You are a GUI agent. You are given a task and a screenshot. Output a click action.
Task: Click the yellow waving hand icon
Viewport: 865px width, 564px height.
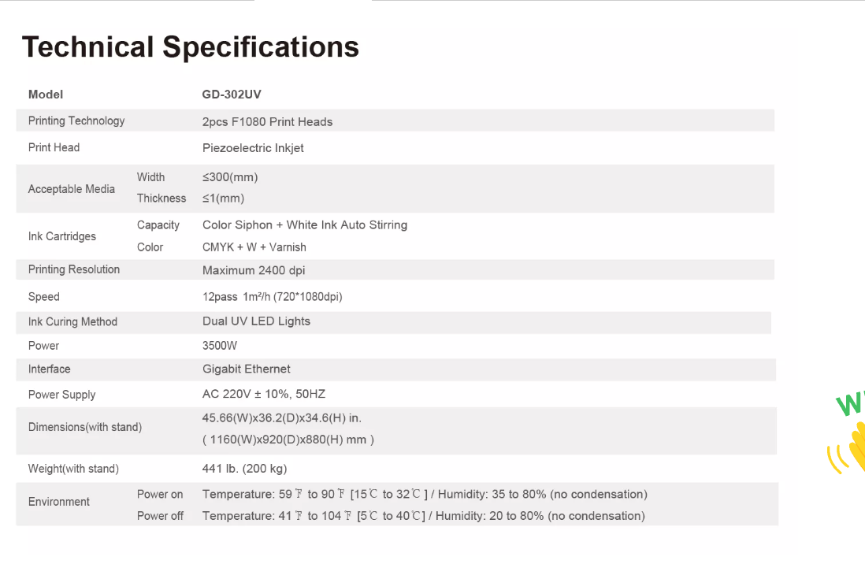click(x=851, y=447)
